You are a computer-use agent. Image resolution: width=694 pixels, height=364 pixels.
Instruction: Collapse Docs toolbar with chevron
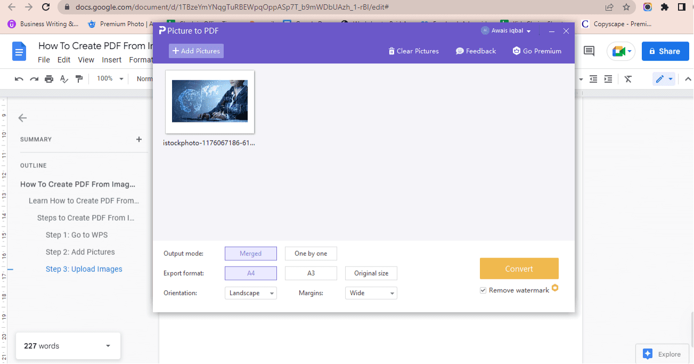(x=688, y=79)
